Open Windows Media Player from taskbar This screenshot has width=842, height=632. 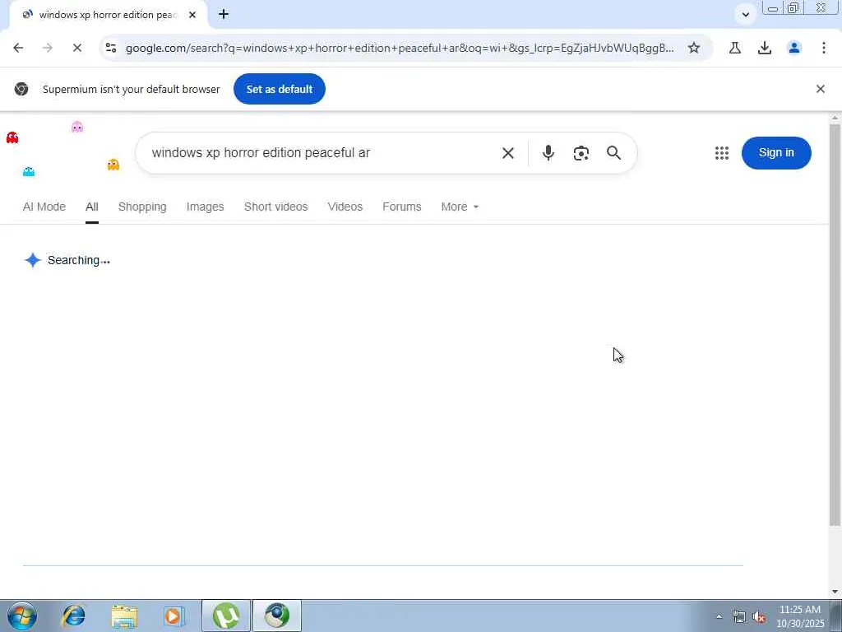click(173, 616)
